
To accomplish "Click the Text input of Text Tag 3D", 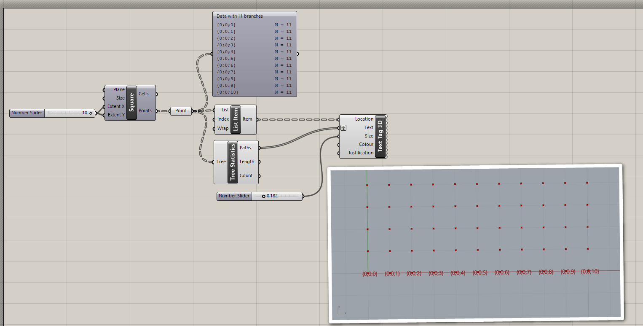I will point(369,128).
